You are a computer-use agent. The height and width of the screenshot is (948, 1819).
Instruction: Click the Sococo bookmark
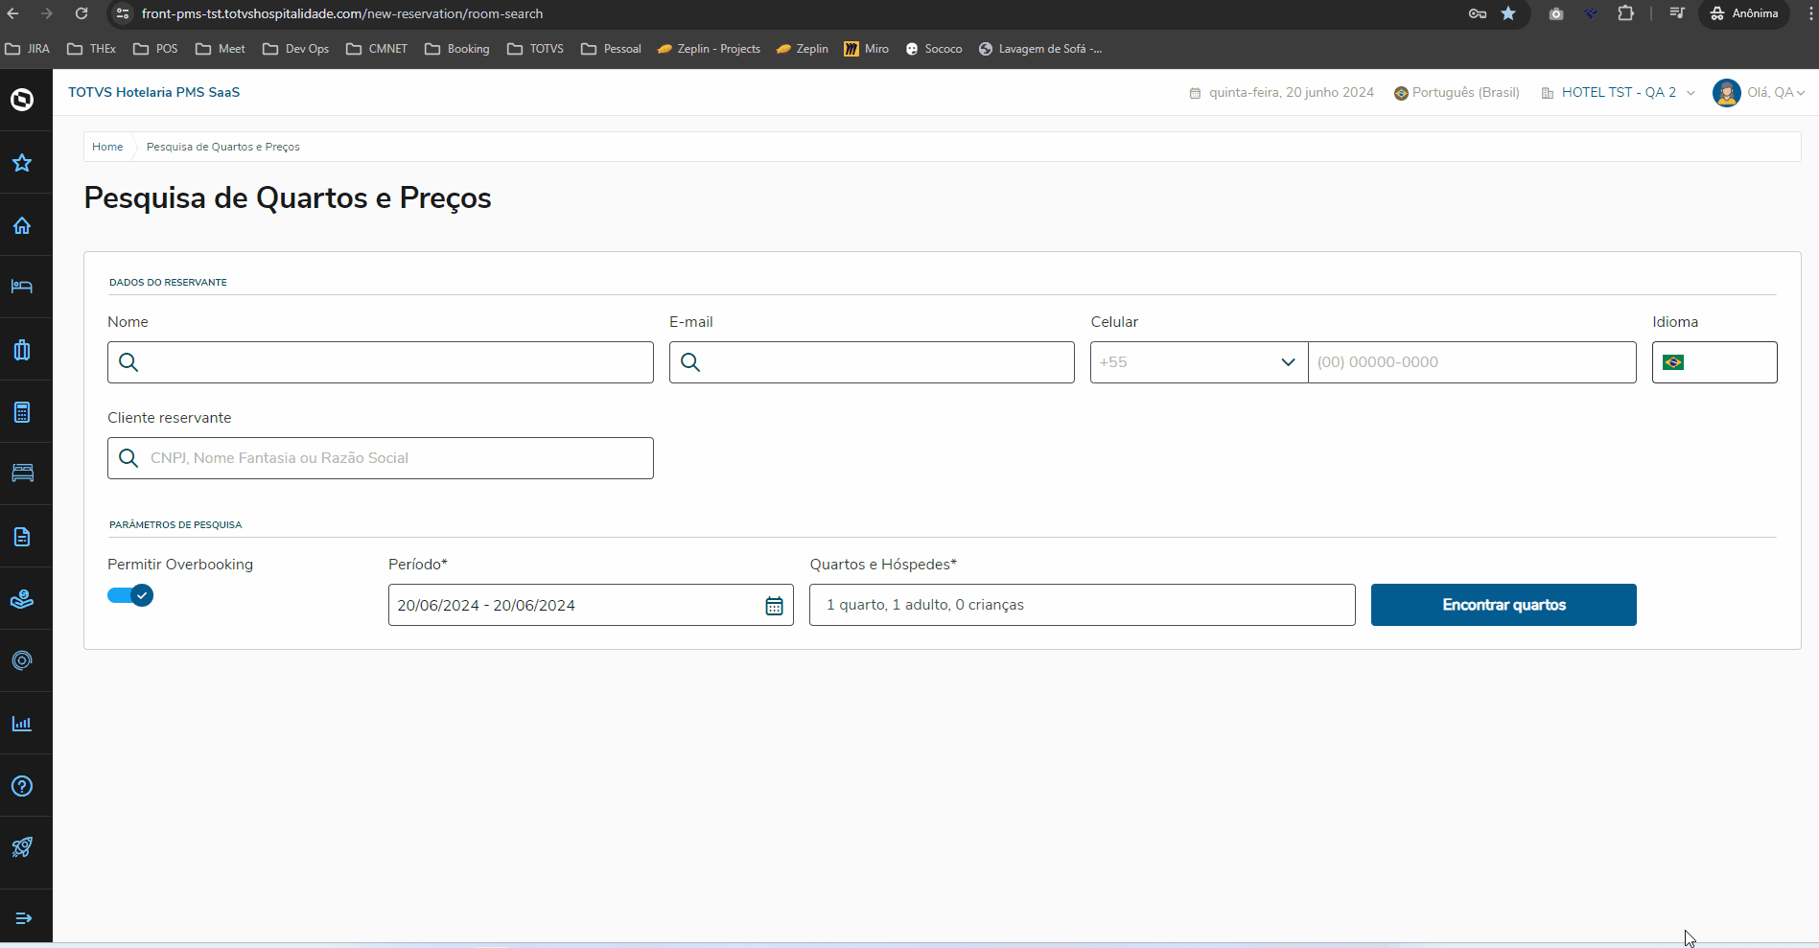[x=934, y=49]
